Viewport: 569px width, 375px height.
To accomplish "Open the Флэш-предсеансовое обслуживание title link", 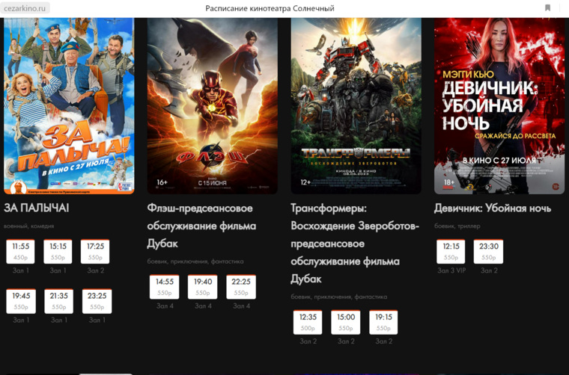I will click(x=201, y=226).
